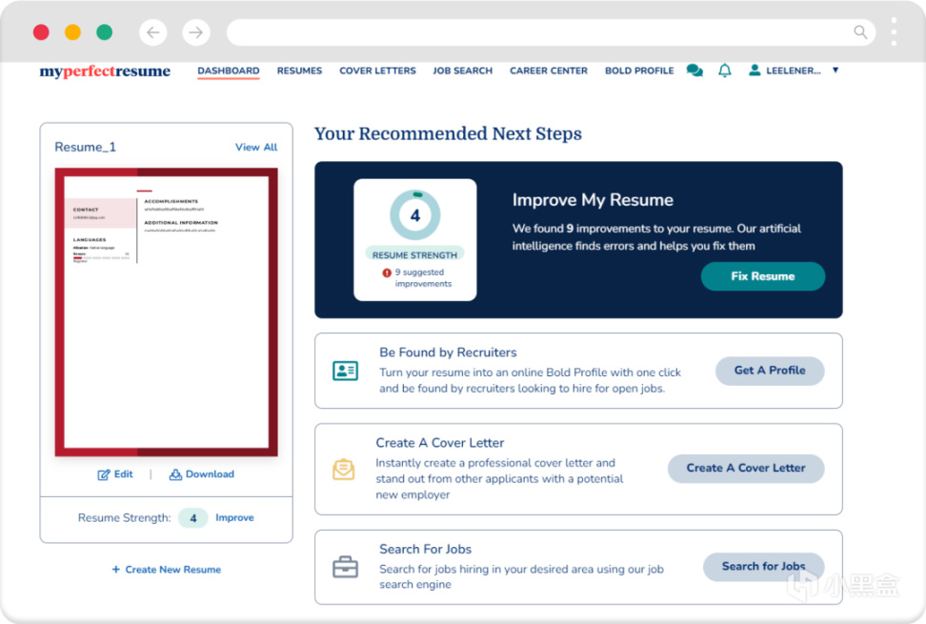Open the browser three-dot menu

894,31
